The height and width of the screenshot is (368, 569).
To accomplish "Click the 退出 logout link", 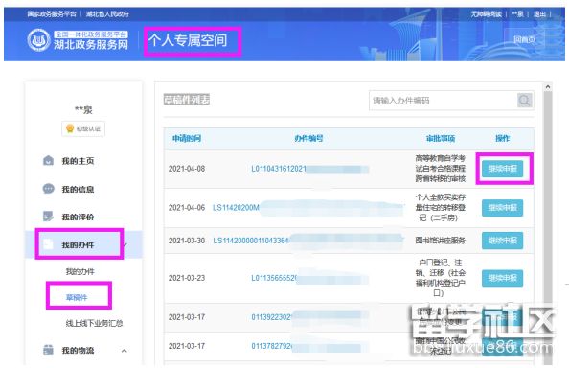I will pos(539,14).
